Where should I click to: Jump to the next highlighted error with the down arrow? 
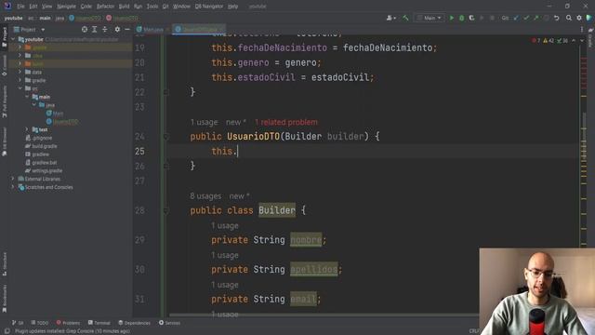[582, 41]
